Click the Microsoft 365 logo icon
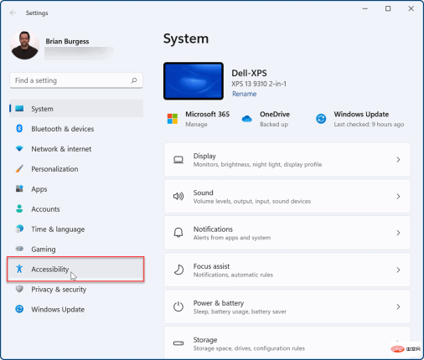Screen dimensions: 424x360 coord(173,119)
